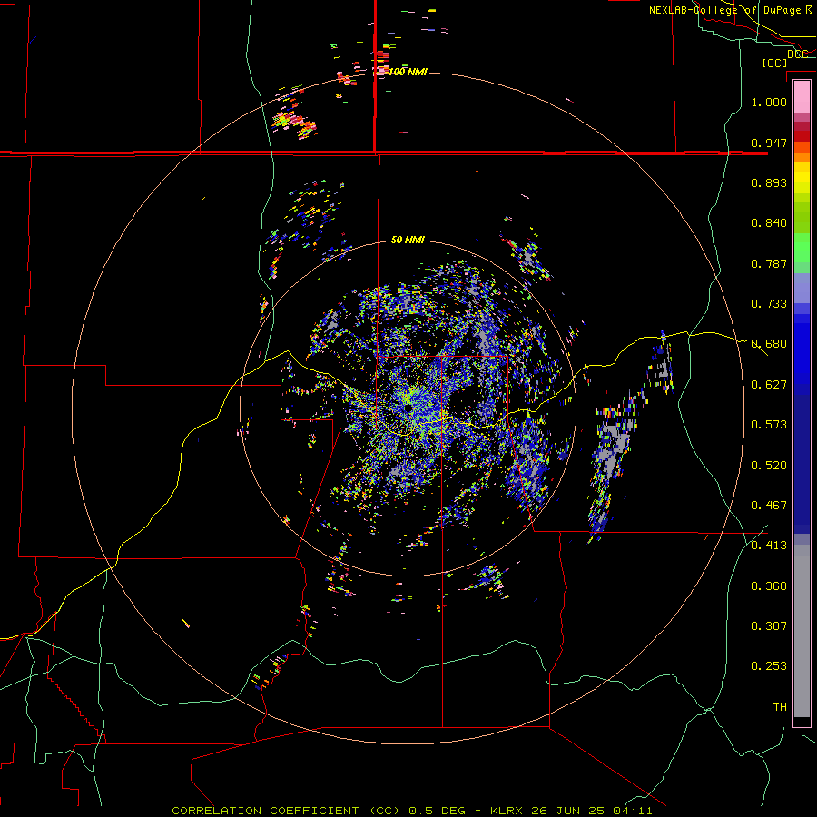Viewport: 817px width, 817px height.
Task: Select the 0.893 scale value
Action: click(x=769, y=182)
